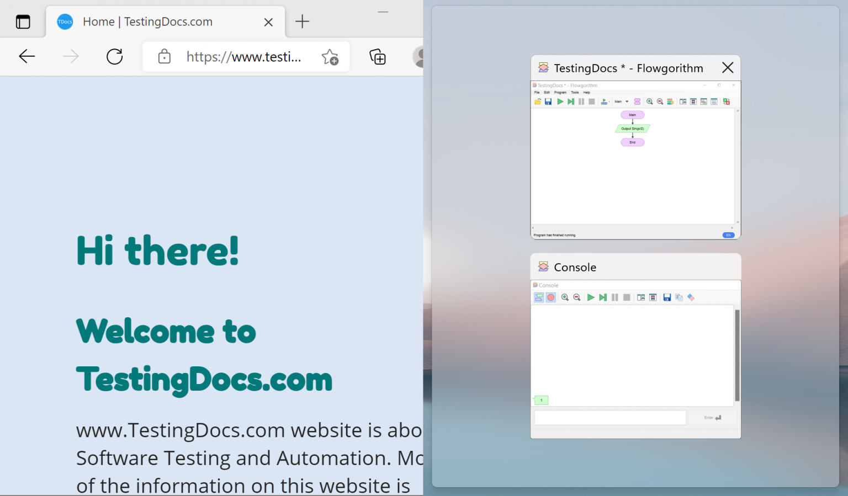This screenshot has width=848, height=496.
Task: Navigate back in the browser
Action: point(26,56)
